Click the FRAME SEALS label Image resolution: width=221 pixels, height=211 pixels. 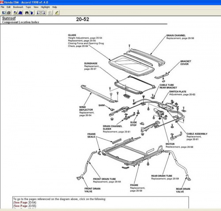pos(91,136)
